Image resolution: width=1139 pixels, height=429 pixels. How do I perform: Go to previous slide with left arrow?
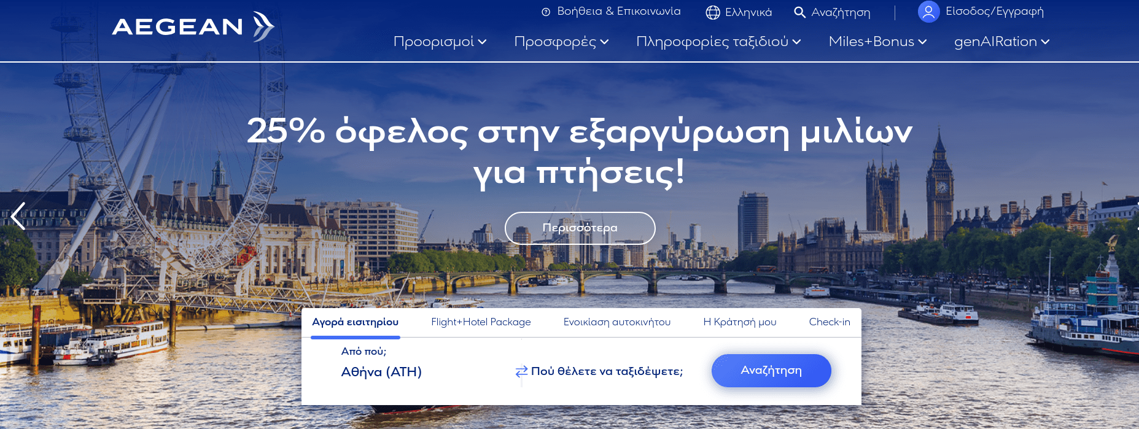(x=18, y=216)
